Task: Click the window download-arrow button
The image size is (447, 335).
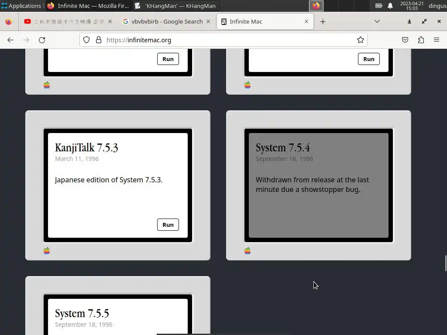Action: pos(409,21)
